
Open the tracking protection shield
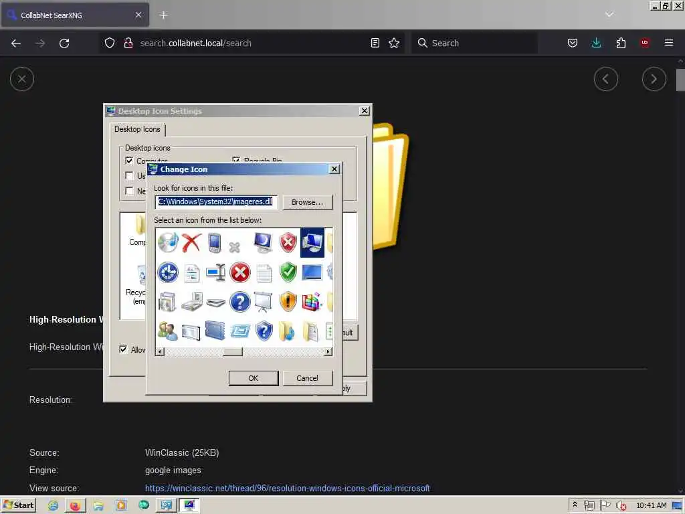point(110,43)
